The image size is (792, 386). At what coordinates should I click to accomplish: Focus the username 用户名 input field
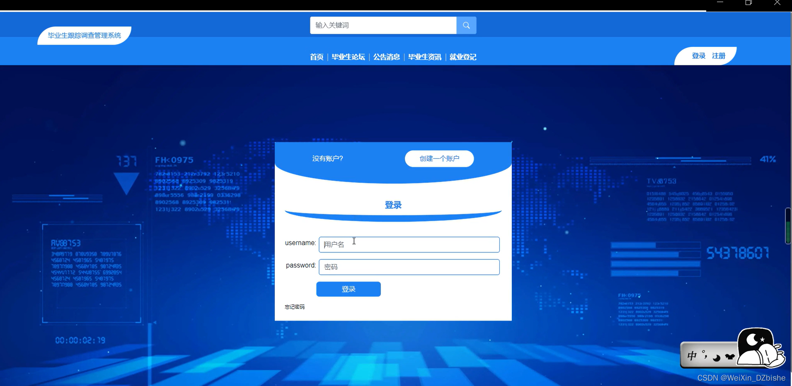(409, 244)
